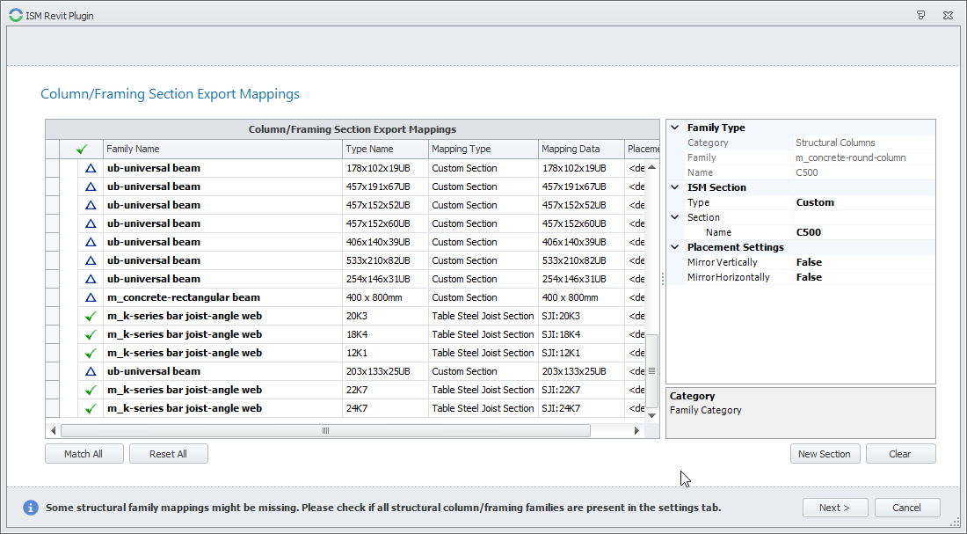The width and height of the screenshot is (967, 534).
Task: Collapse the Placement Settings property group
Action: click(674, 247)
